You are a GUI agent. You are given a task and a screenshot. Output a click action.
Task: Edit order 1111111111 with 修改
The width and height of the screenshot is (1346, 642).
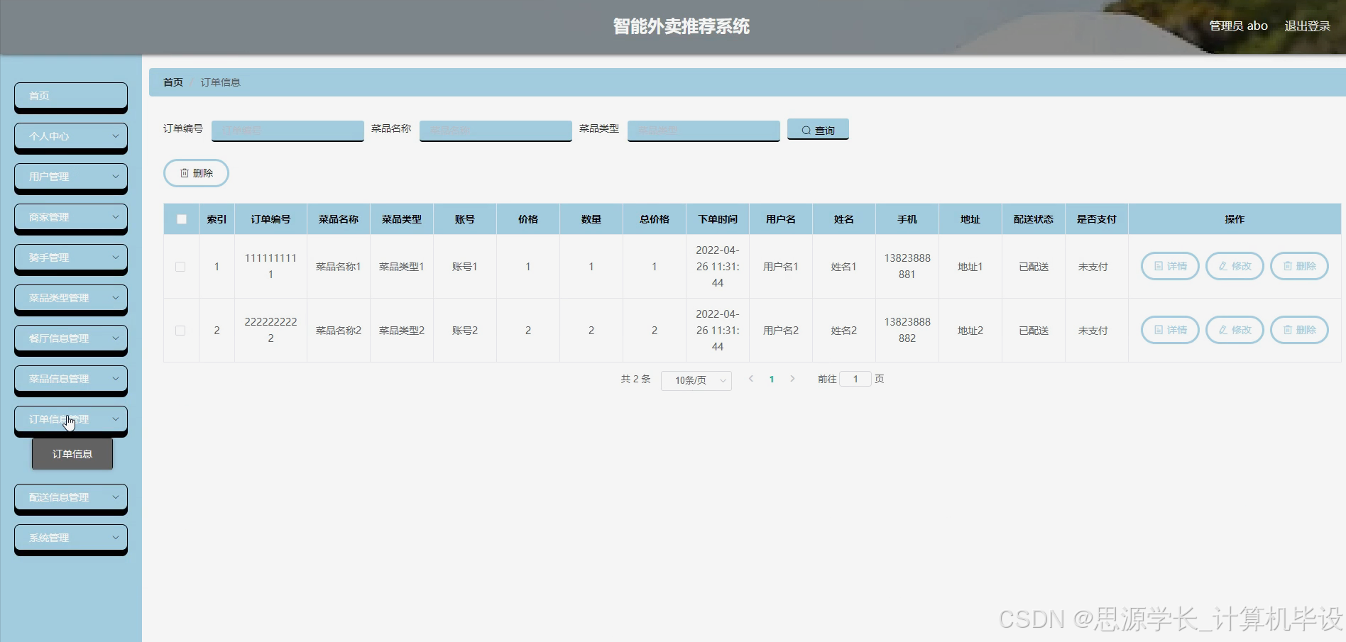[1235, 266]
